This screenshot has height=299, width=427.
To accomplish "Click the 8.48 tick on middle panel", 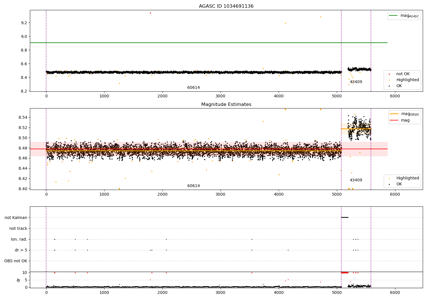I will coord(23,148).
